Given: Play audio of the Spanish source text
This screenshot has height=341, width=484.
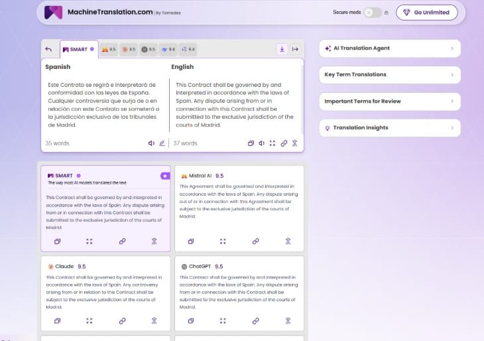Looking at the screenshot, I should tap(151, 143).
